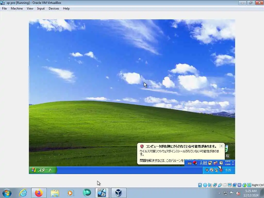Viewport: 264px width, 198px height.
Task: Restore down the VirtualBox VM window
Action: click(251, 3)
